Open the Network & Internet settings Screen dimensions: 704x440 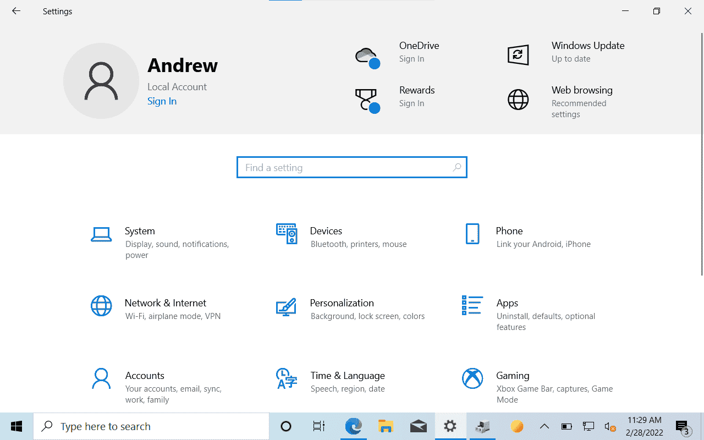(x=163, y=309)
